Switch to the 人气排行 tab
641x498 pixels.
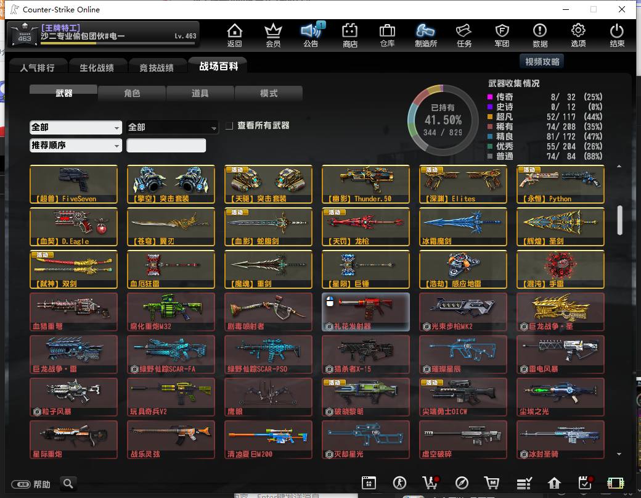coord(38,67)
